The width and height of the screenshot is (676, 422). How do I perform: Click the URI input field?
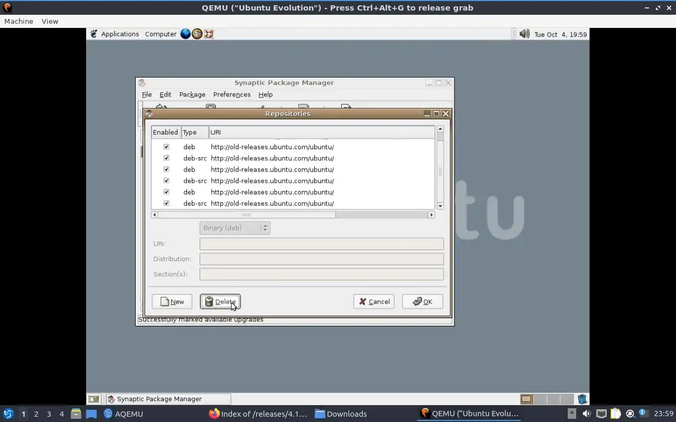click(x=322, y=244)
